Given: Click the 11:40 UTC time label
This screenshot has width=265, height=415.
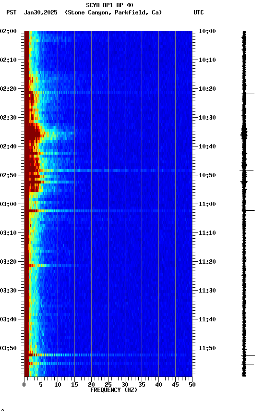Looking at the screenshot, I should click(207, 319).
